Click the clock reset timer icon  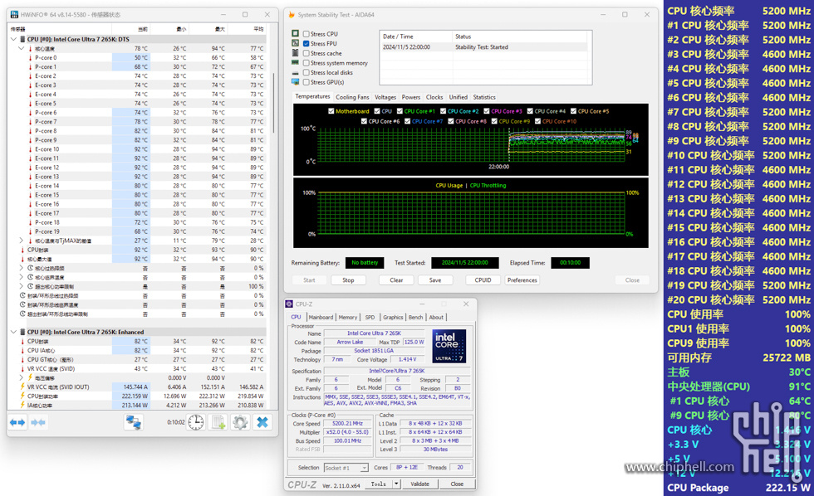click(196, 422)
